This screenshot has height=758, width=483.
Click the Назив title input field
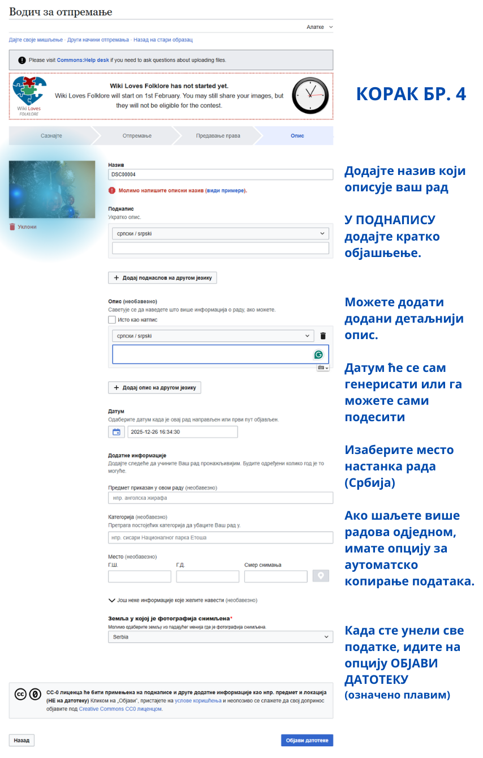coord(221,175)
